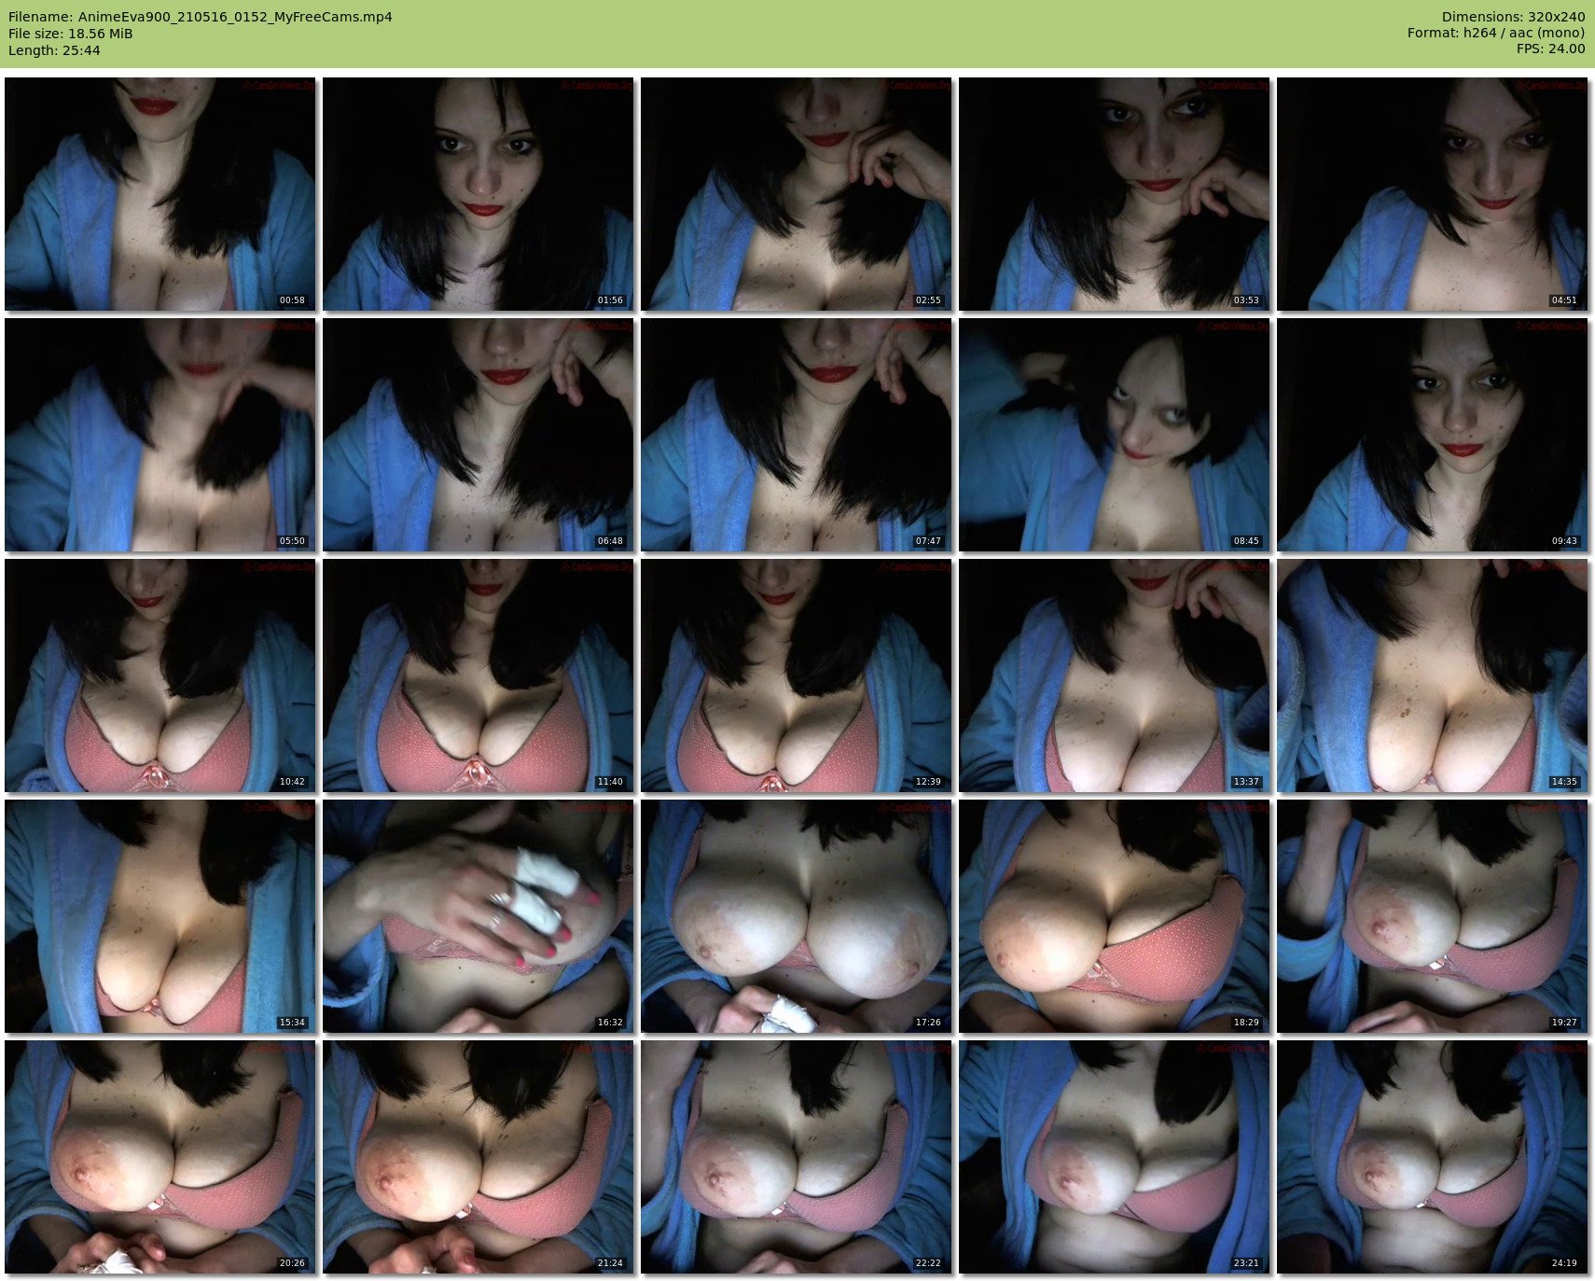The height and width of the screenshot is (1281, 1595).
Task: Click the frame at timestamp 07:47
Action: (x=797, y=435)
